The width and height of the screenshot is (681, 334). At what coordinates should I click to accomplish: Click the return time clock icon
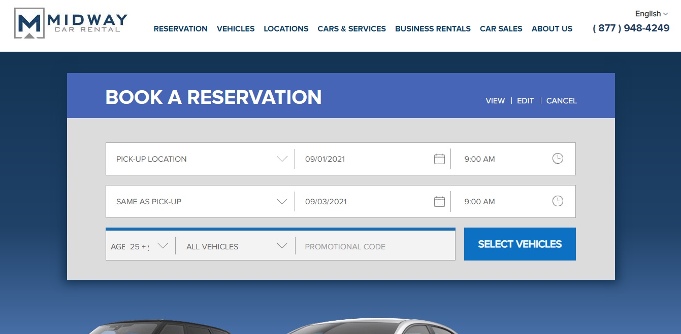558,201
